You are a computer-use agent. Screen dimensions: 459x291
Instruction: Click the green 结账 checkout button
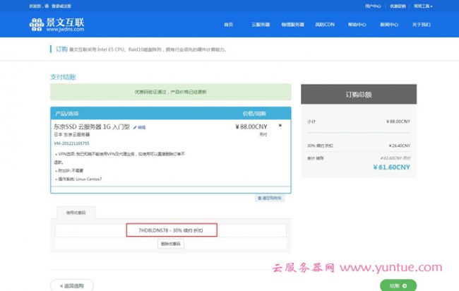tap(398, 285)
